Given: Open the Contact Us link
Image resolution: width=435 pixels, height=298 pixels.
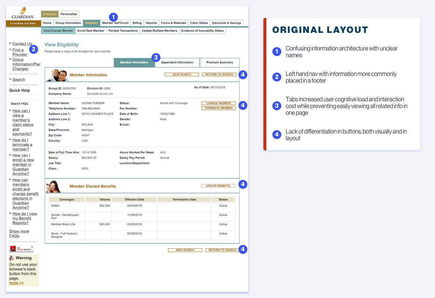Looking at the screenshot, I should pos(22,44).
